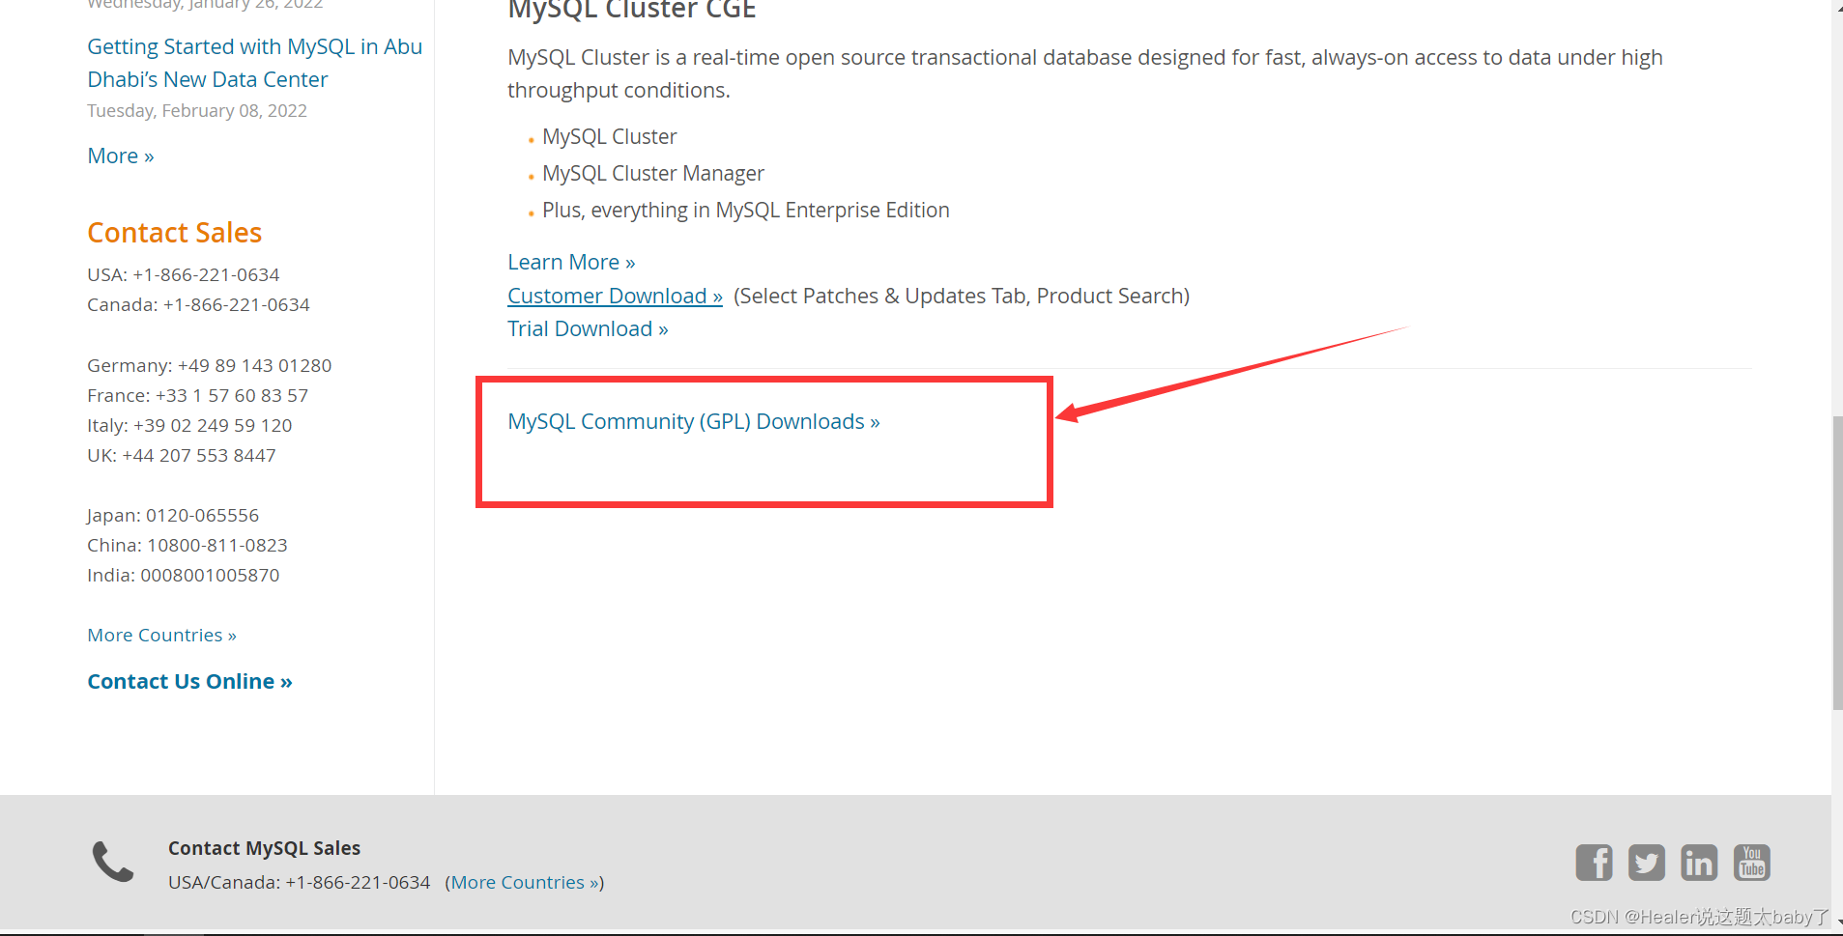1843x936 pixels.
Task: Click MySQL Cluster CGE heading
Action: pos(632,10)
